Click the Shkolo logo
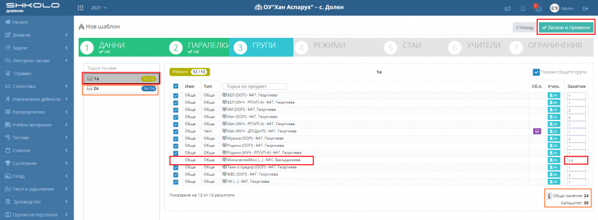Viewport: 598px width, 220px height. (x=33, y=7)
